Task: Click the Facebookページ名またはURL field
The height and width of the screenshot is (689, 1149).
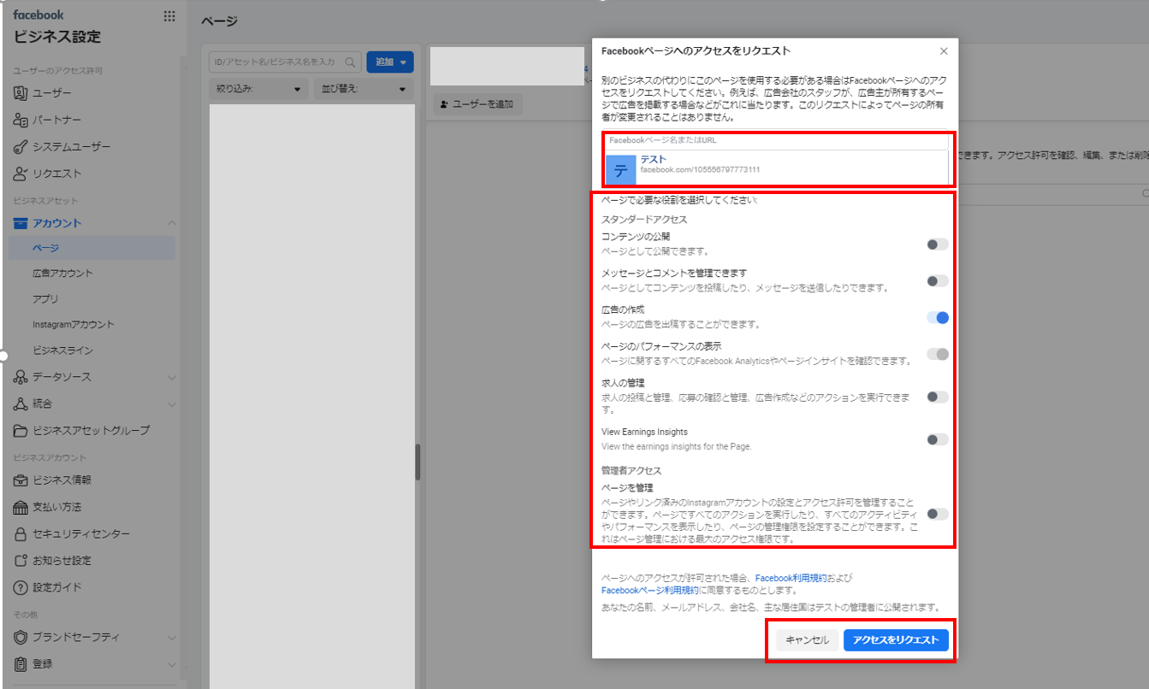Action: [777, 140]
